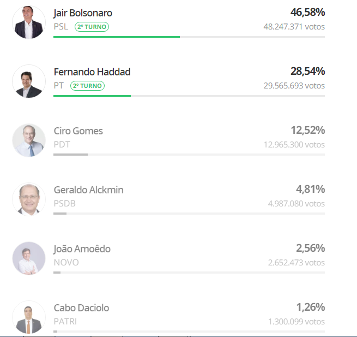This screenshot has width=357, height=337.
Task: Click the green progress bar under Bolsonaro
Action: (117, 37)
